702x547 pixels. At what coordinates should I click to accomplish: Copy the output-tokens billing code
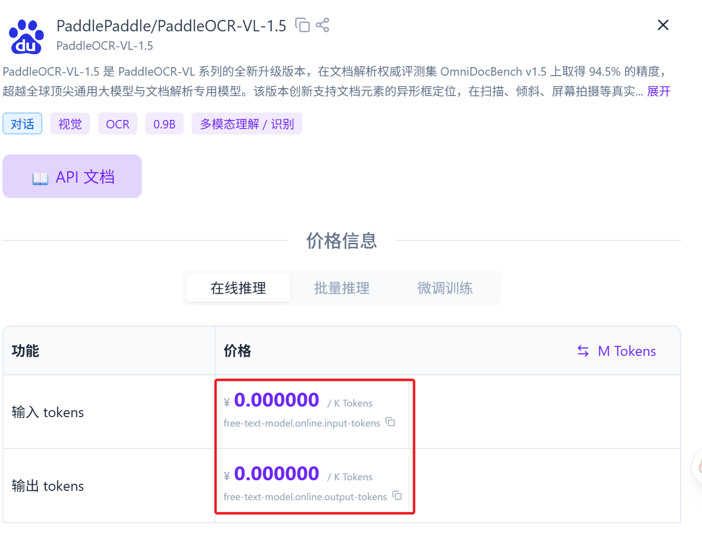[x=397, y=496]
